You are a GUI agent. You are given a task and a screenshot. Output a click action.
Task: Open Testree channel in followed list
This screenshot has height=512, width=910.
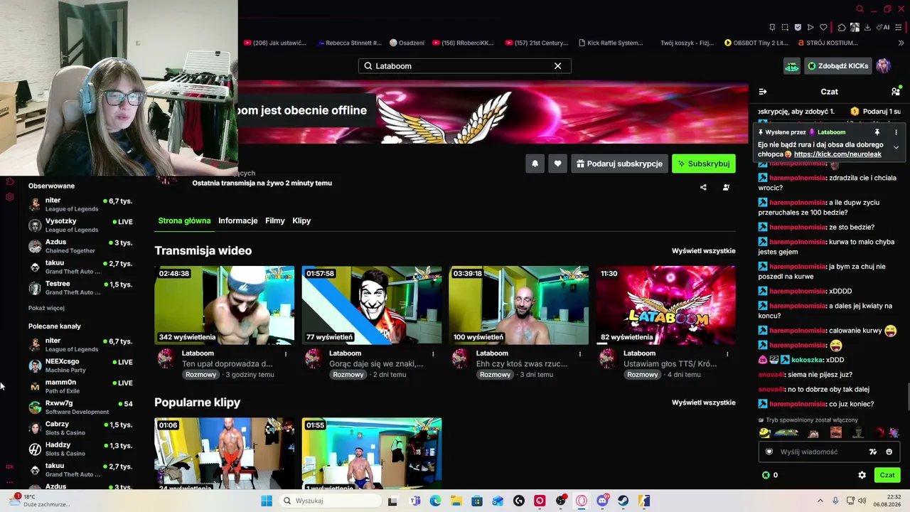[x=80, y=288]
